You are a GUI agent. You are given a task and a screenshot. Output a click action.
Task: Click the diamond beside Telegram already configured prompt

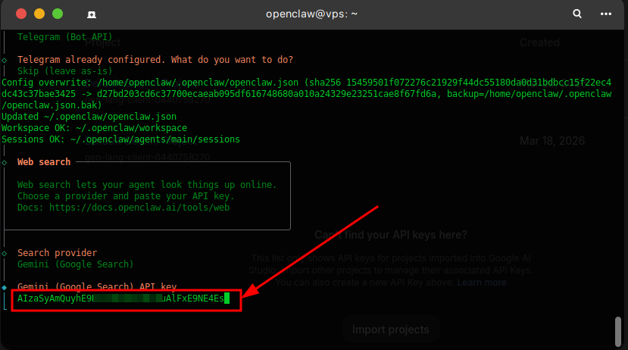pos(5,60)
